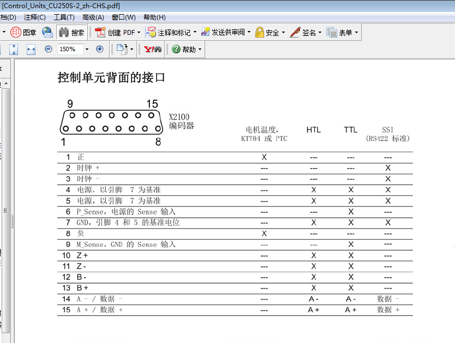455x343 pixels.
Task: Open the Comments (注释) menu
Action: point(35,17)
